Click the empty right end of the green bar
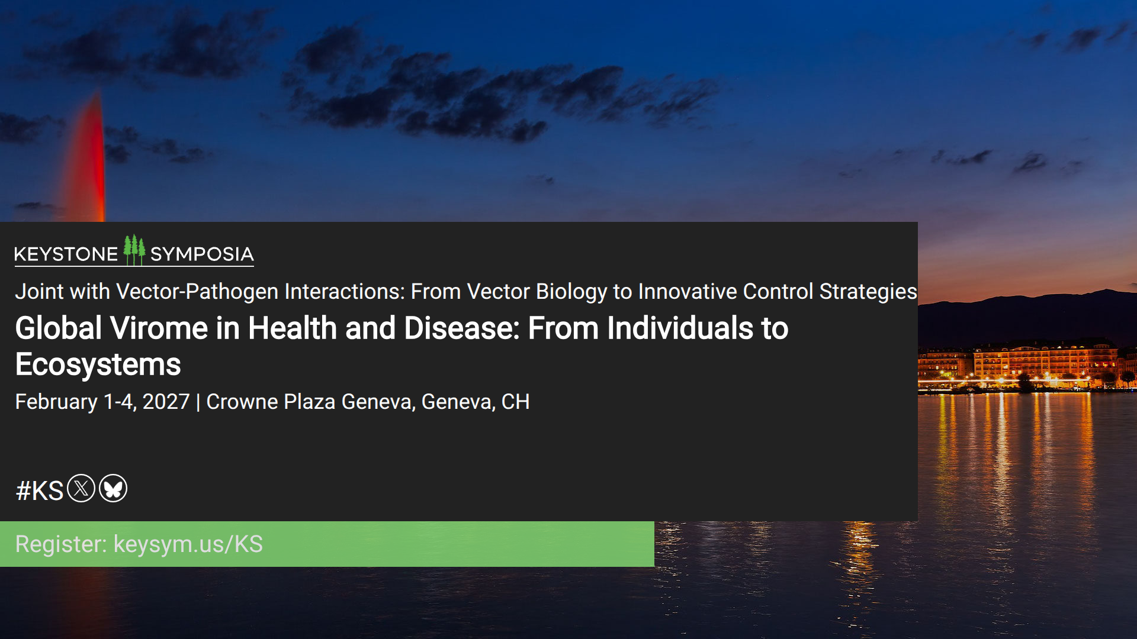Screen dimensions: 1137x639 point(533,544)
